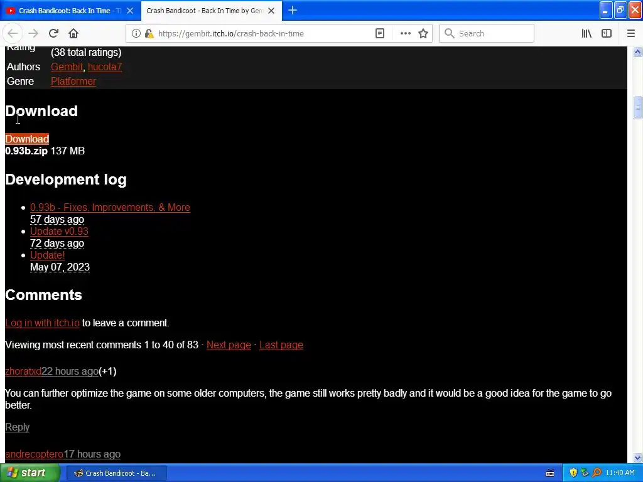Open the '22 hours ago' comment permalink
Screen dimensions: 643x482
(70, 372)
